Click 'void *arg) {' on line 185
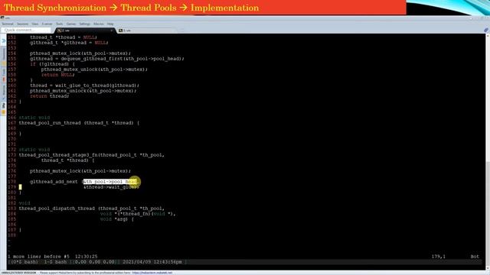This screenshot has width=490, height=275. coord(117,219)
